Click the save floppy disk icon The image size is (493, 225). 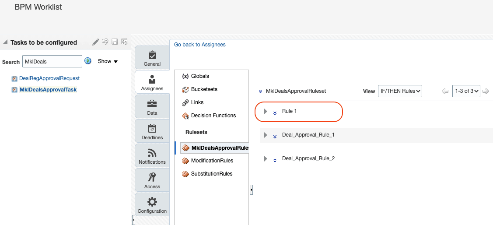coord(115,42)
